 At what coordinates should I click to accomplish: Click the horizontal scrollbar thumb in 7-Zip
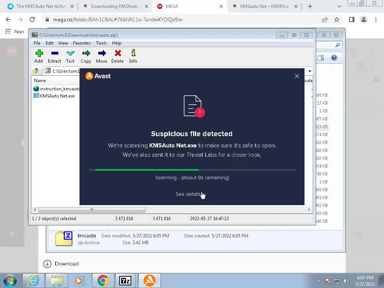click(x=92, y=210)
